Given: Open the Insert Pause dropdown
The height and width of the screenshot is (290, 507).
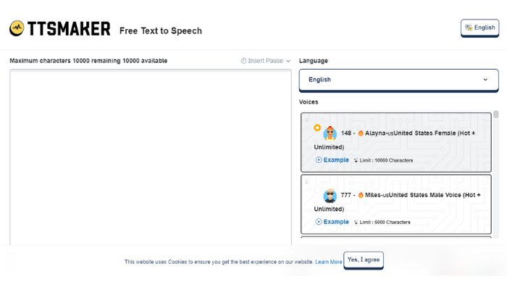Looking at the screenshot, I should 266,61.
